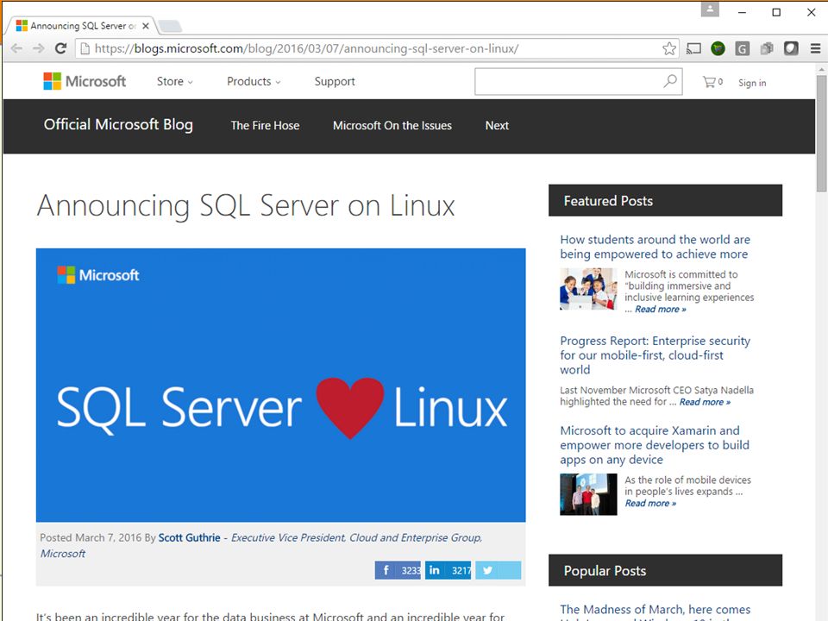Click the students classroom thumbnail

click(588, 289)
